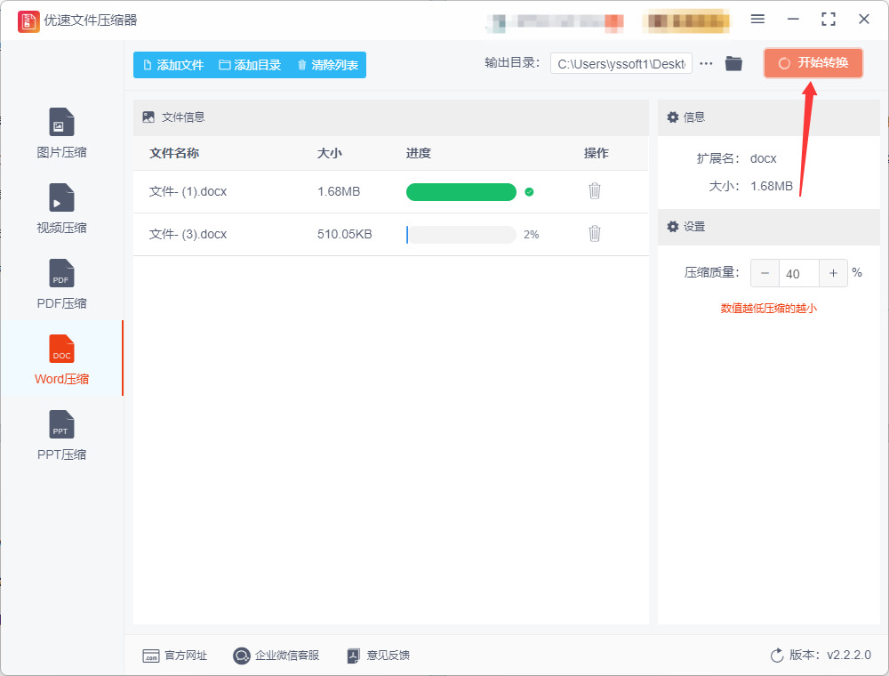
Task: Switch to 视频压缩 video compression
Action: coord(62,208)
